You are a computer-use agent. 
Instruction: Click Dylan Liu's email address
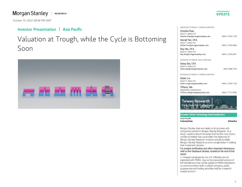click(194, 83)
